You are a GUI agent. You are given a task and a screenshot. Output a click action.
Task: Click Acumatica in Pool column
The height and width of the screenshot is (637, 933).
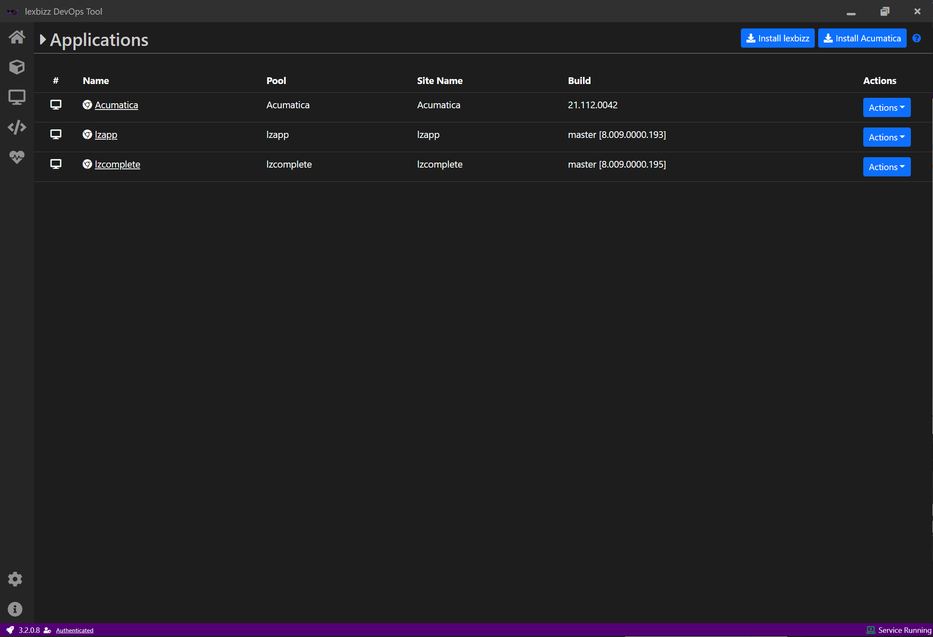point(288,105)
